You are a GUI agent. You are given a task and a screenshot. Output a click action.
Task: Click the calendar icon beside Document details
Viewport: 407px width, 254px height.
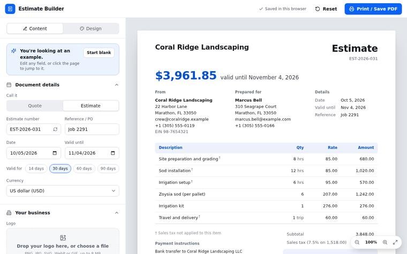[9, 84]
